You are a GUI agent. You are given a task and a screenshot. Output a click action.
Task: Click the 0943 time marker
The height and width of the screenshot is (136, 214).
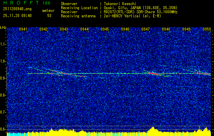[64, 29]
